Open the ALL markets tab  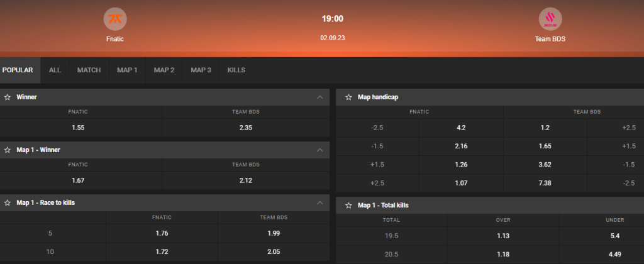tap(55, 70)
